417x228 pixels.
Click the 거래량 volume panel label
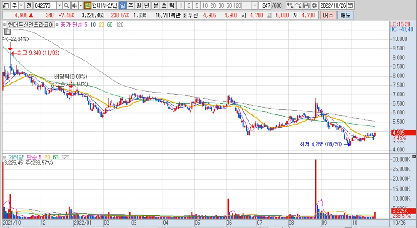16,157
